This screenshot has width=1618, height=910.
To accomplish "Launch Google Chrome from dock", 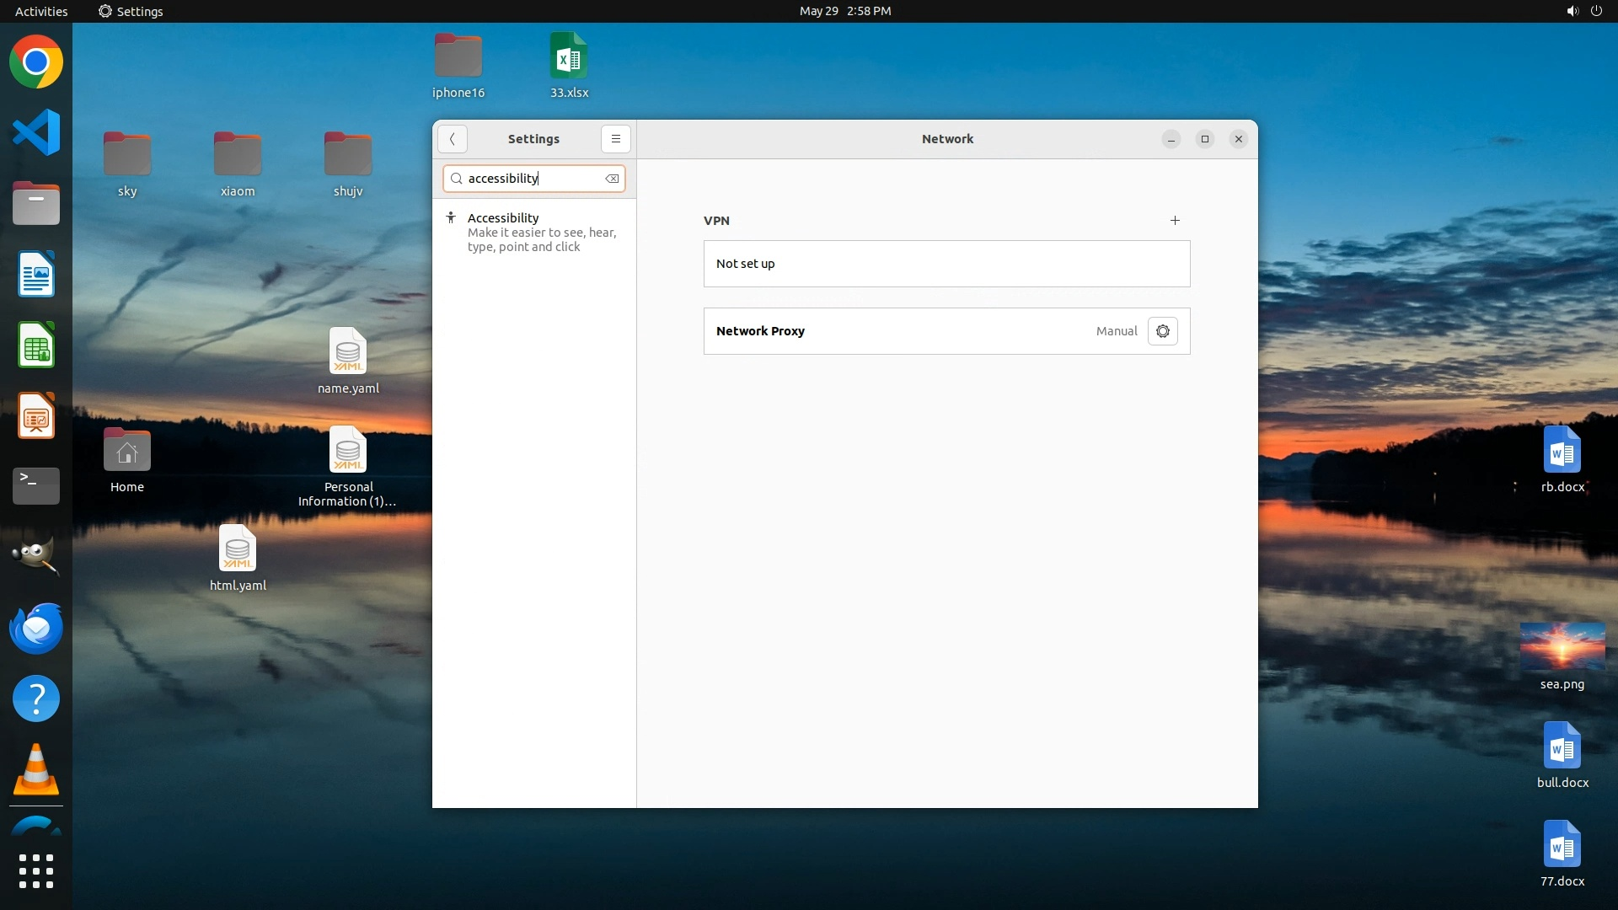I will [x=36, y=62].
